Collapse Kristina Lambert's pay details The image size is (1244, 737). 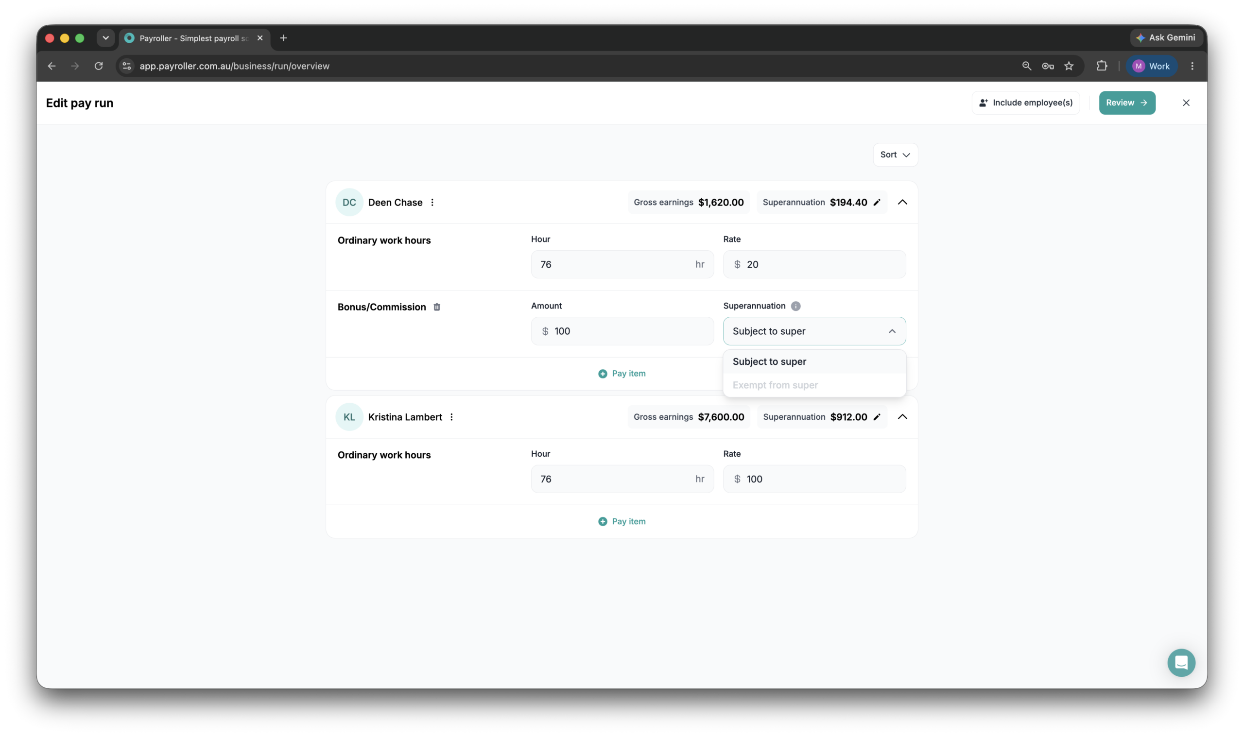[902, 417]
